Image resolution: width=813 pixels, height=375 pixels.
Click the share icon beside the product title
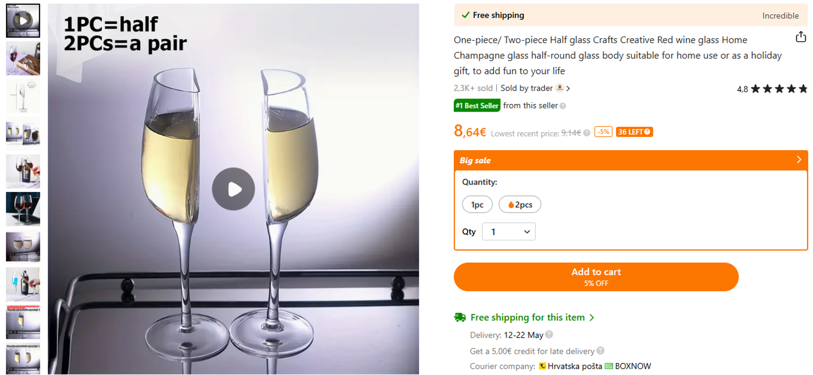coord(800,37)
